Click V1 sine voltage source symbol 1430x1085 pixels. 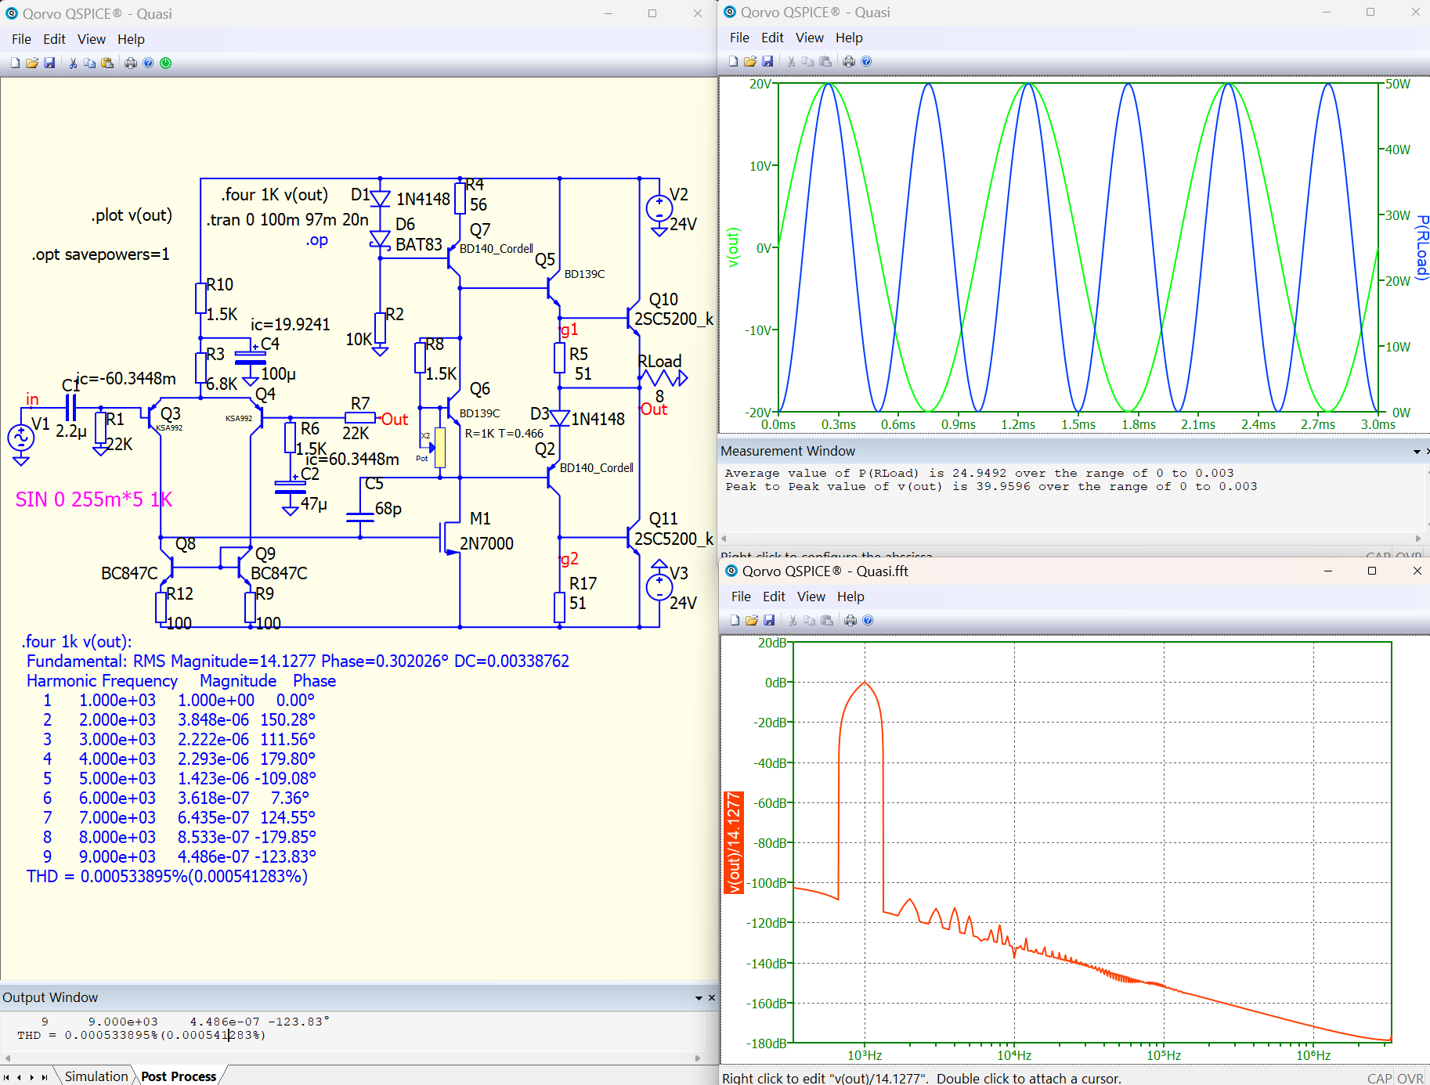tap(21, 437)
